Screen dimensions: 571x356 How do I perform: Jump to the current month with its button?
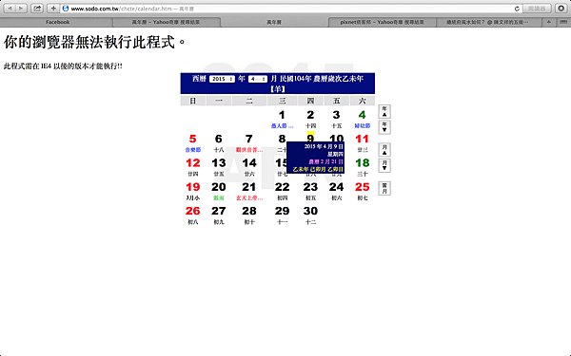(x=384, y=189)
